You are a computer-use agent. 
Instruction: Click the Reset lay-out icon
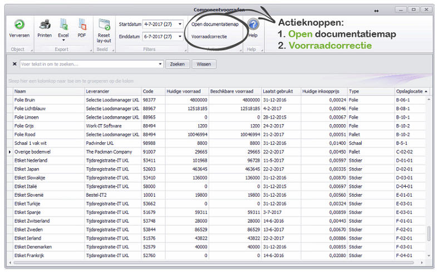coord(104,25)
